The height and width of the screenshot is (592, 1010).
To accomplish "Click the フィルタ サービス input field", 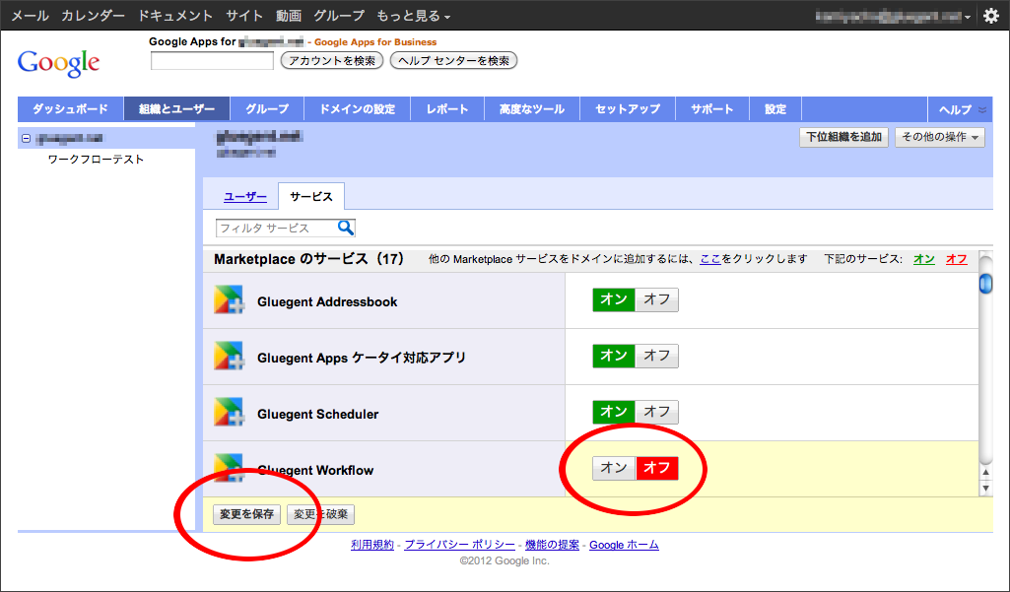I will (x=276, y=228).
